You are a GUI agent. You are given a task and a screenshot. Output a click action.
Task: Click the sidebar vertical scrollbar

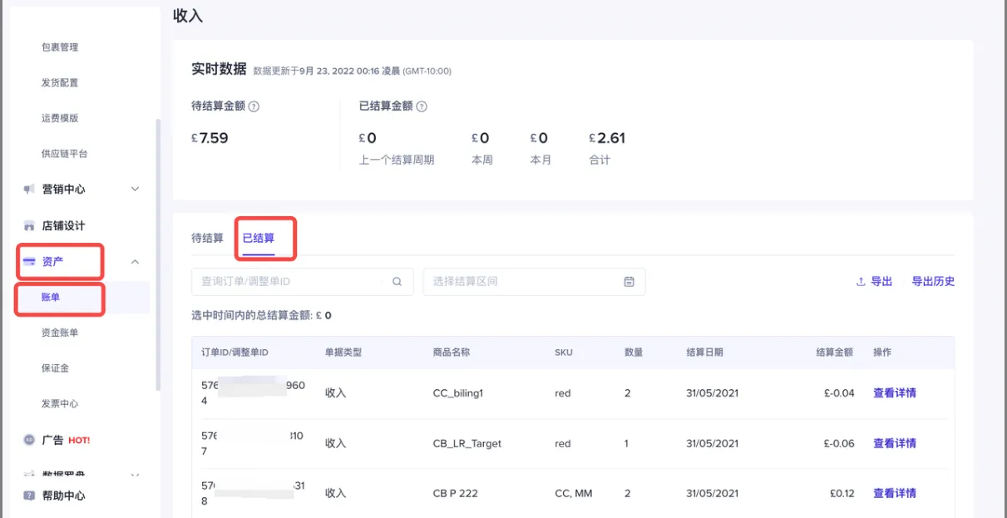[x=157, y=254]
